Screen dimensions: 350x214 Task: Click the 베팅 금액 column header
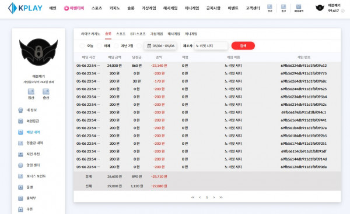point(114,57)
